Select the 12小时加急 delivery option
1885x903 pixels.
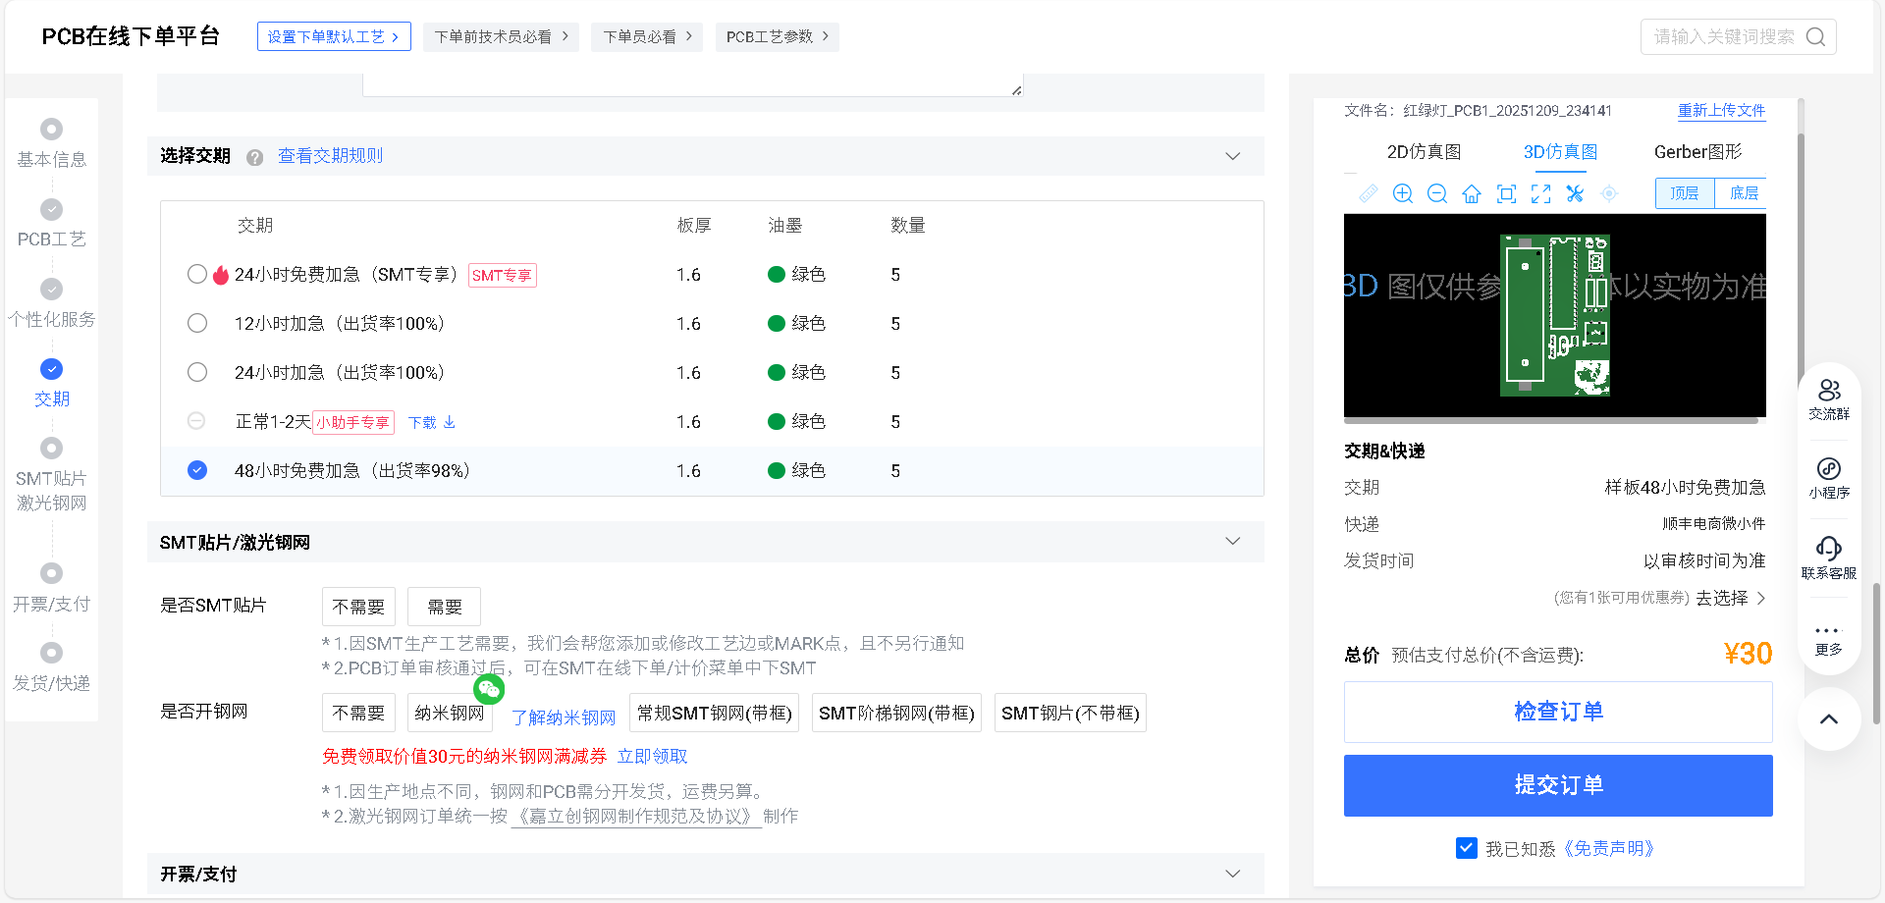point(196,323)
